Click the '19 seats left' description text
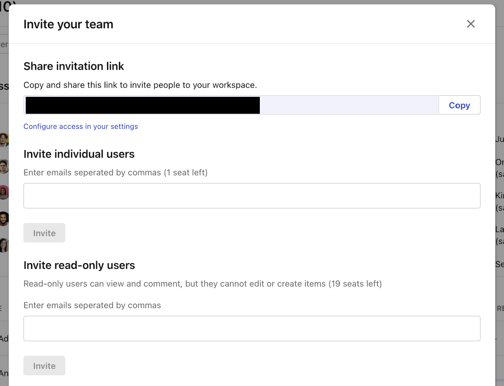 (x=355, y=284)
